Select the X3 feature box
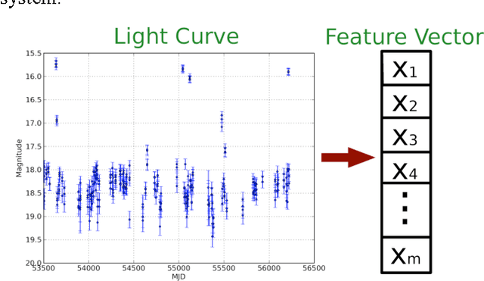The width and height of the screenshot is (484, 281). (x=406, y=135)
